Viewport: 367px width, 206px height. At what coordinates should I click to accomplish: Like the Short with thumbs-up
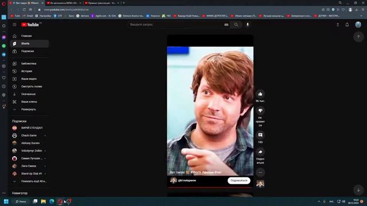pyautogui.click(x=260, y=94)
